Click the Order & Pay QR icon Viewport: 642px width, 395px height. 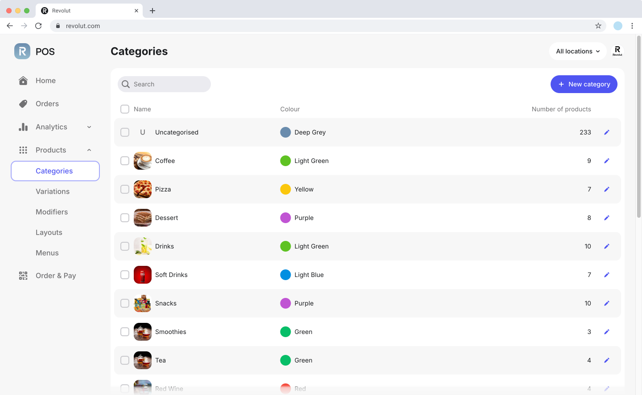(23, 276)
